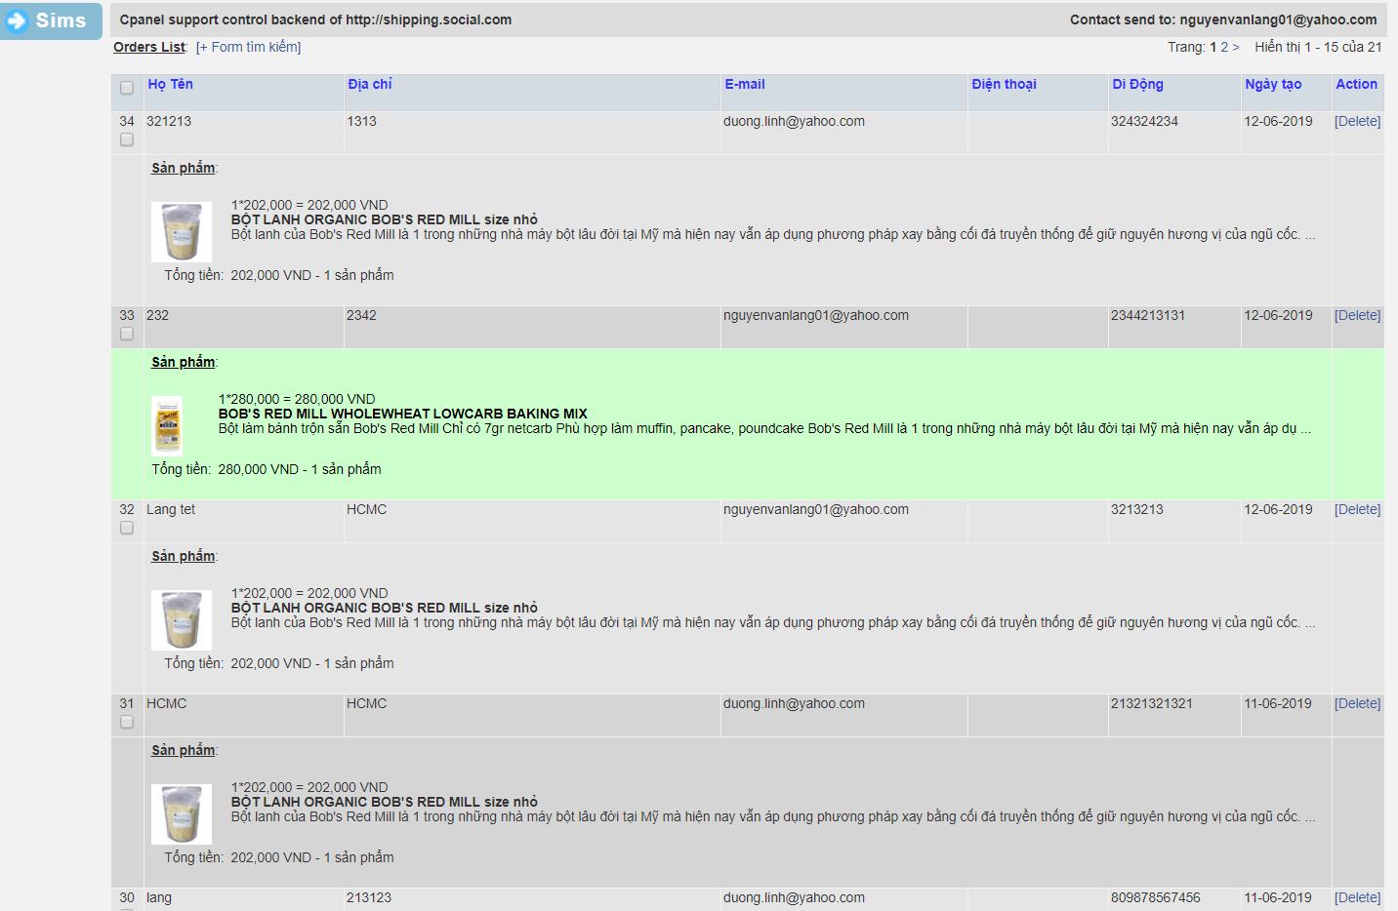
Task: Check the checkbox for order 34
Action: pos(127,139)
